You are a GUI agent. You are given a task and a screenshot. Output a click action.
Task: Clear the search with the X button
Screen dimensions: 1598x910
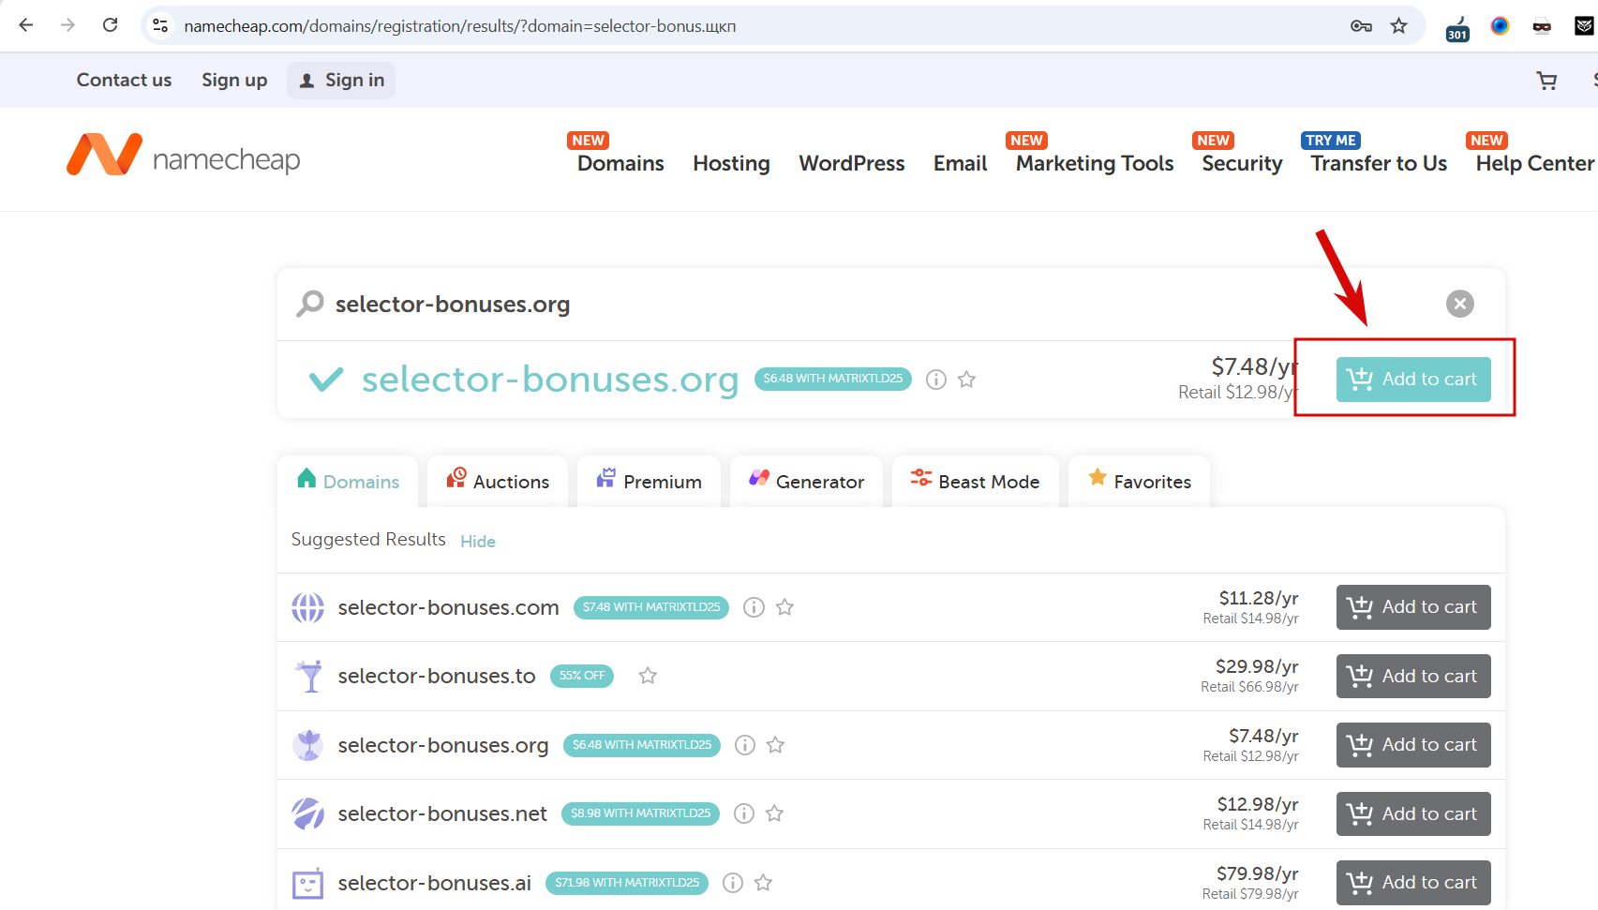coord(1459,304)
